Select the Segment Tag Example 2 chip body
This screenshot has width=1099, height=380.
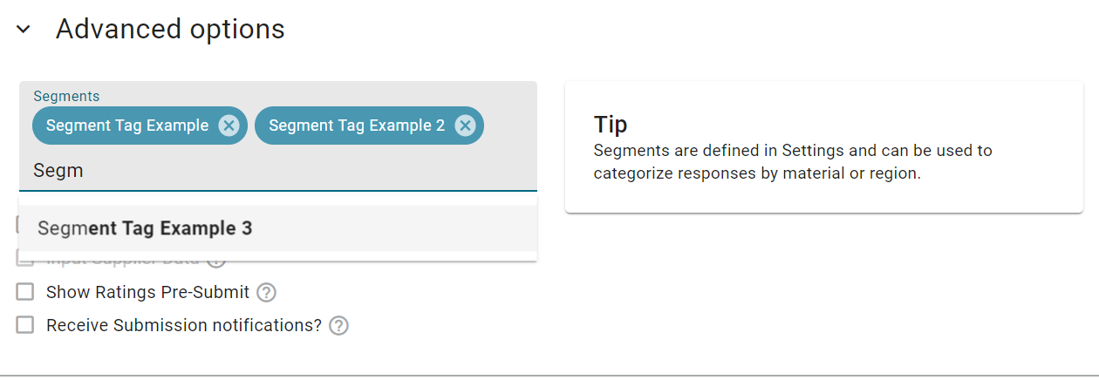coord(357,126)
